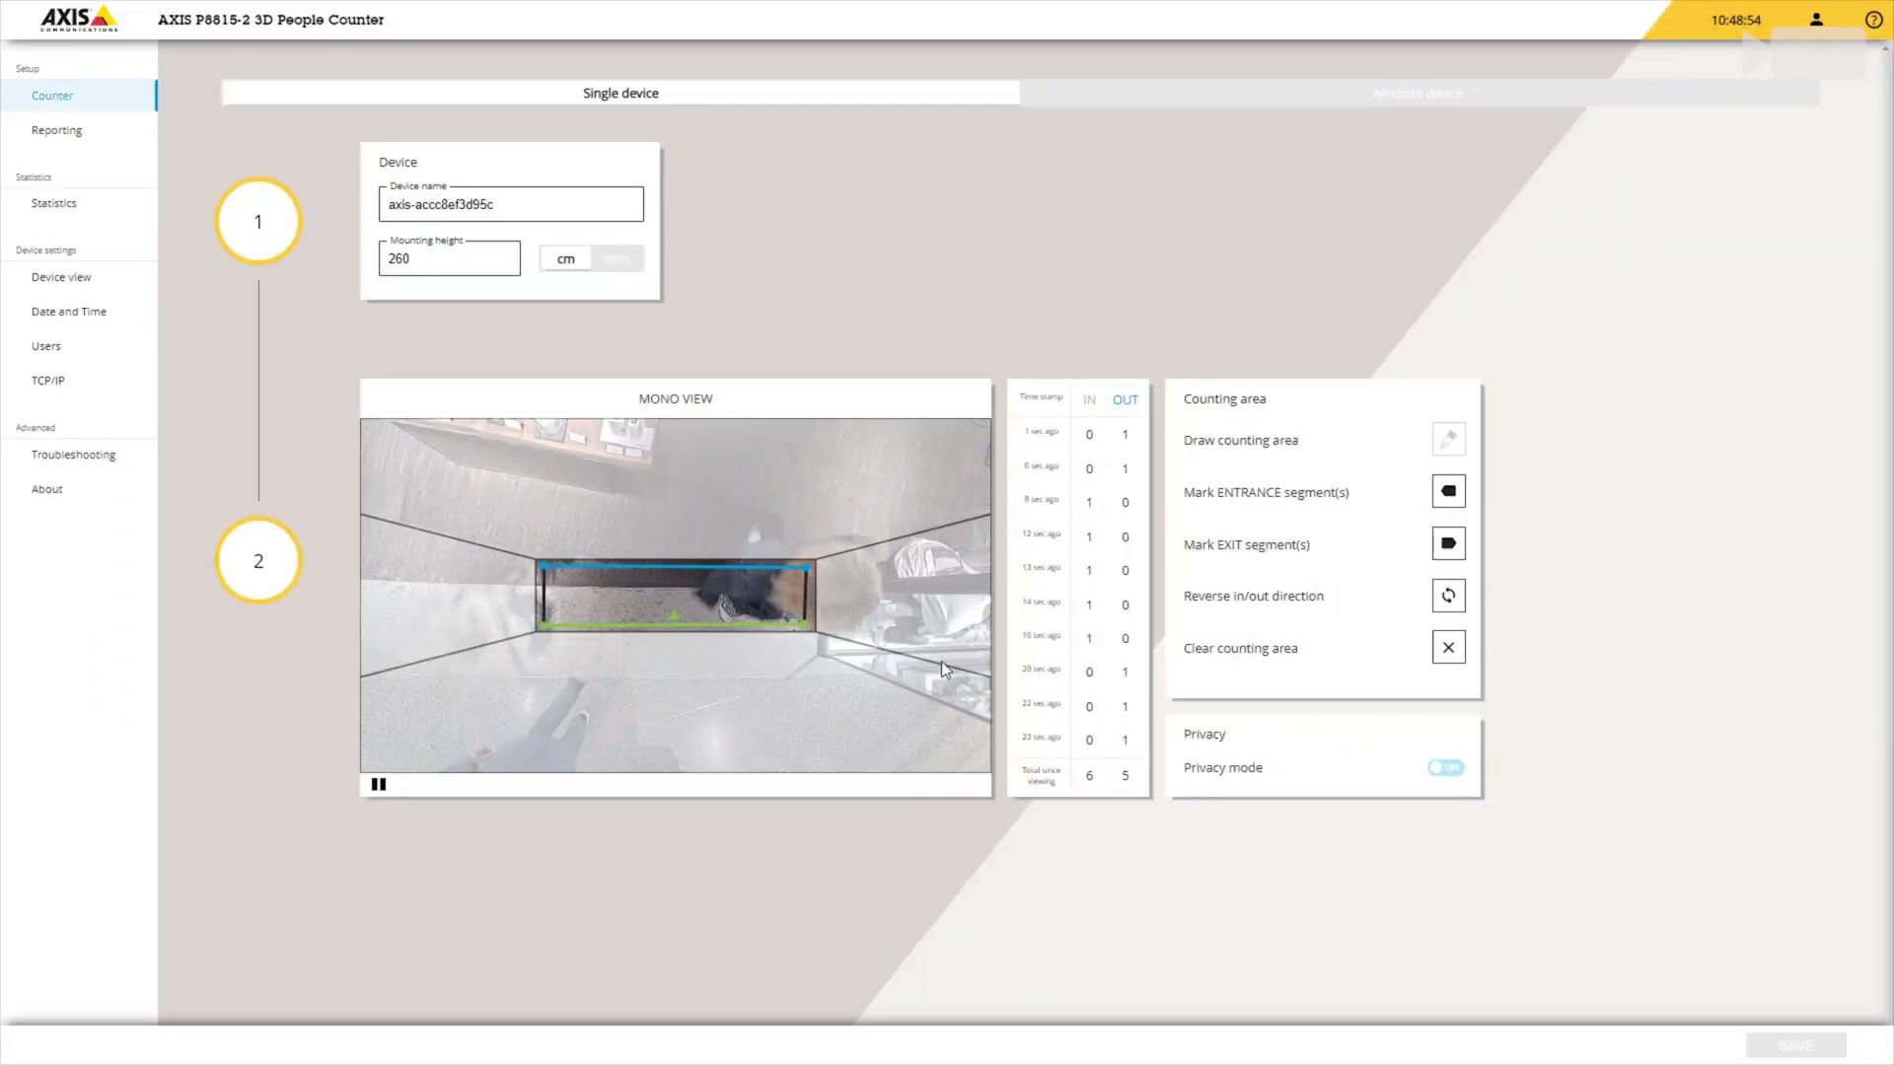1894x1065 pixels.
Task: Open the help question mark icon
Action: 1873,20
